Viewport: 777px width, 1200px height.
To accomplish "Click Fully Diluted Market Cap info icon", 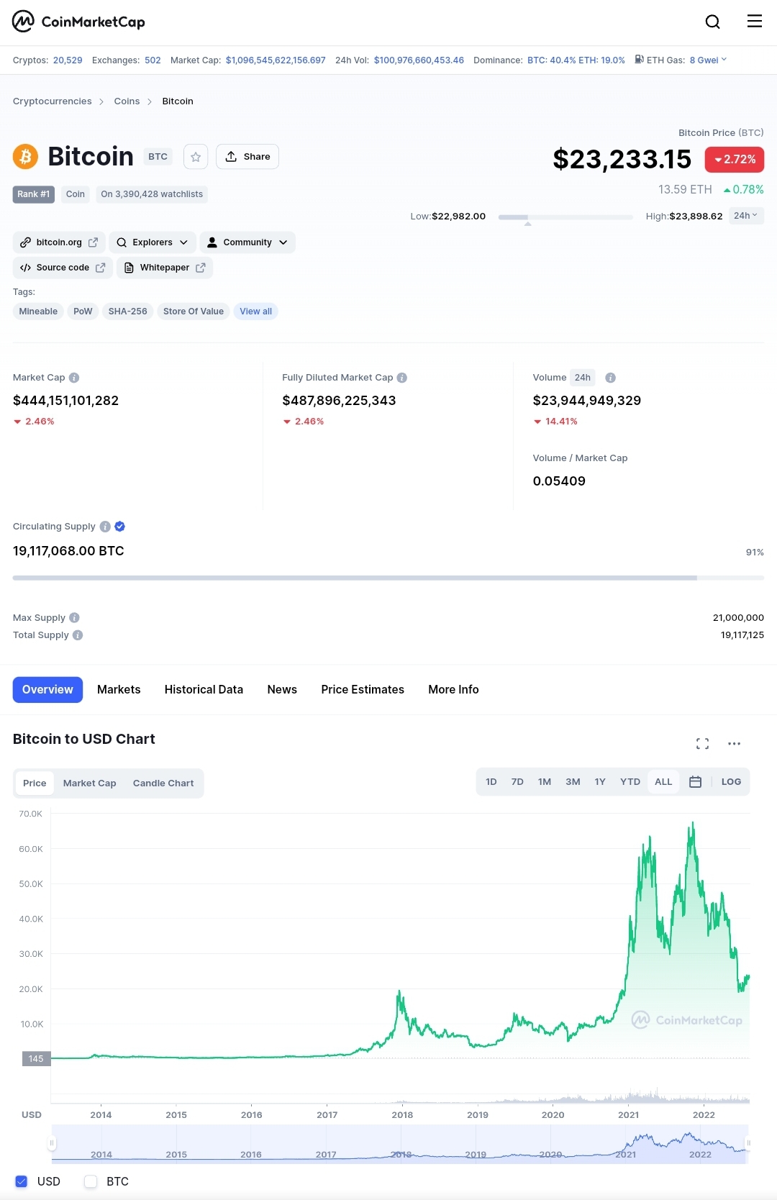I will [402, 378].
